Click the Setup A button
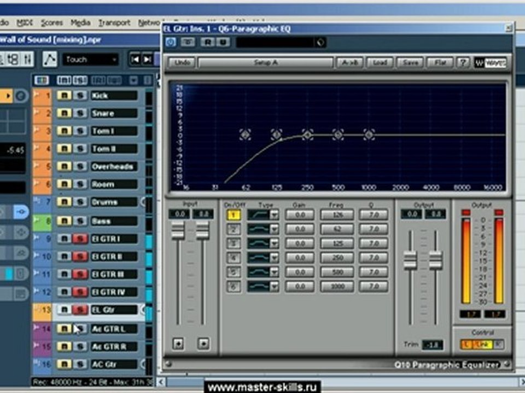This screenshot has height=393, width=525. [x=266, y=62]
